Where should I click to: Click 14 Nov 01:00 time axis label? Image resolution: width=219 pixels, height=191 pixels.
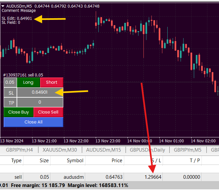tap(171, 141)
